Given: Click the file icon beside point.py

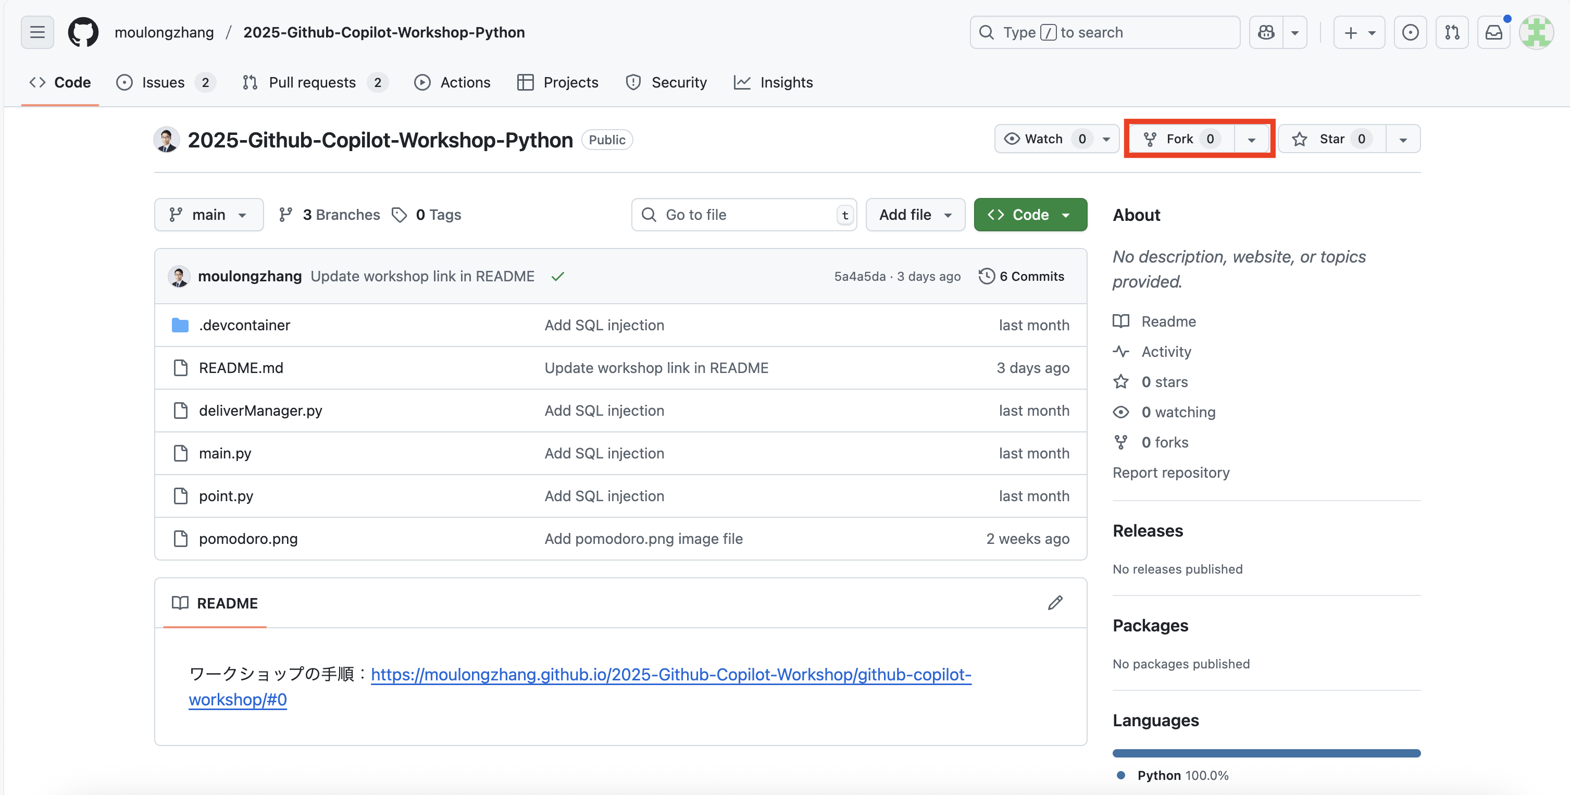Looking at the screenshot, I should click(x=180, y=495).
